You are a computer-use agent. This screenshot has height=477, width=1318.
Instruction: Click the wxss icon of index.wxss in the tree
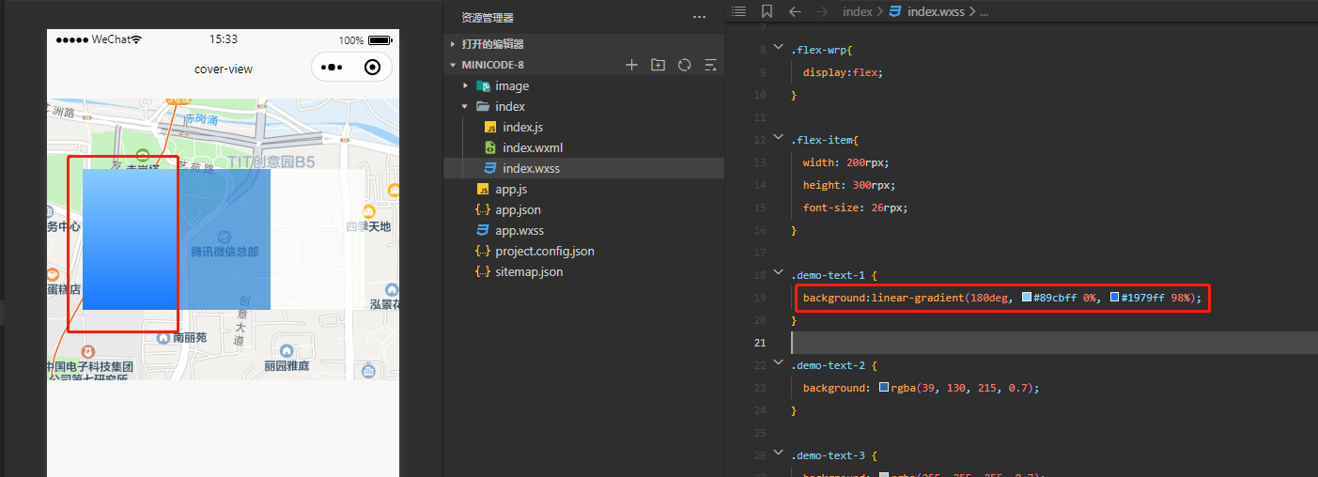(489, 168)
